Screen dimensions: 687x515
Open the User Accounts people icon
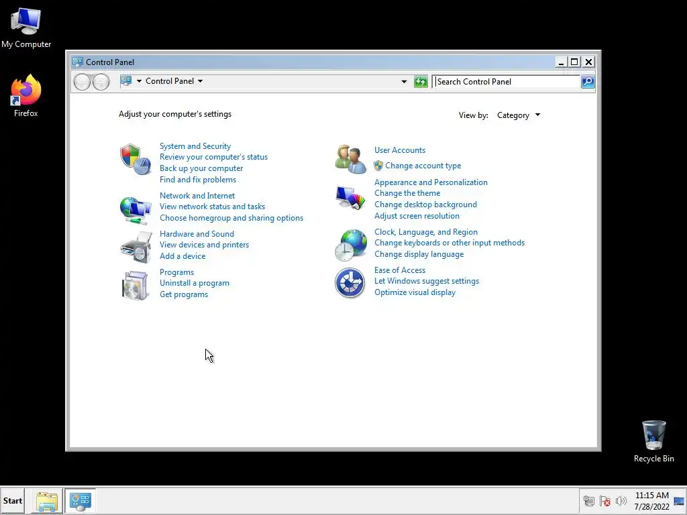[350, 160]
